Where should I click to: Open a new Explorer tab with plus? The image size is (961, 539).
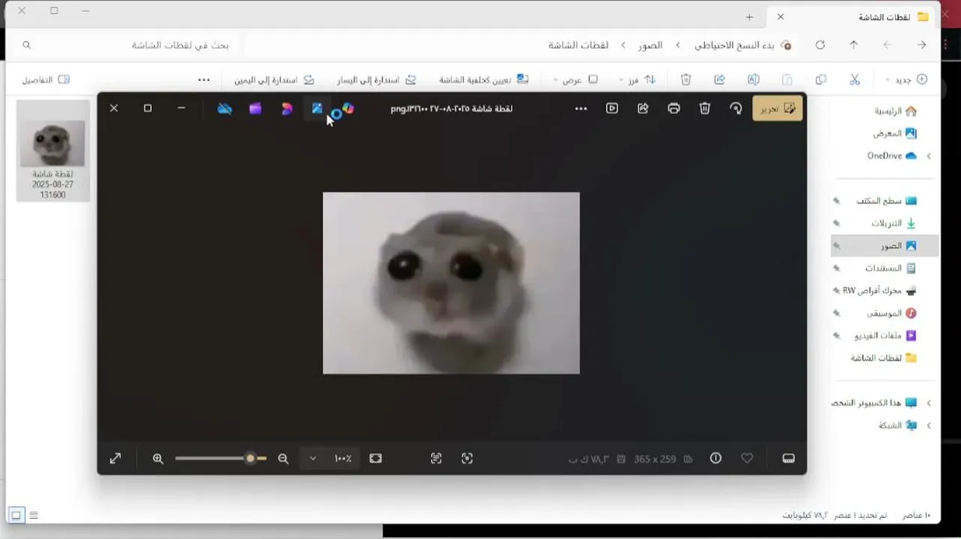749,16
